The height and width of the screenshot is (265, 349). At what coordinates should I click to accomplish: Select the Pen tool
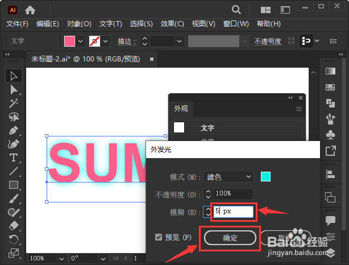coord(14,130)
